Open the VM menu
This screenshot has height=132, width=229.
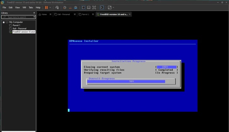24,8
